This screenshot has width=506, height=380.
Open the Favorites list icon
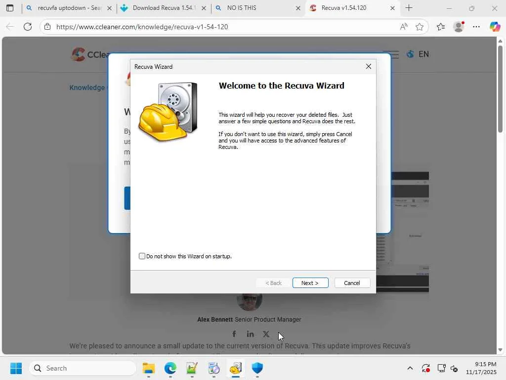click(x=441, y=27)
